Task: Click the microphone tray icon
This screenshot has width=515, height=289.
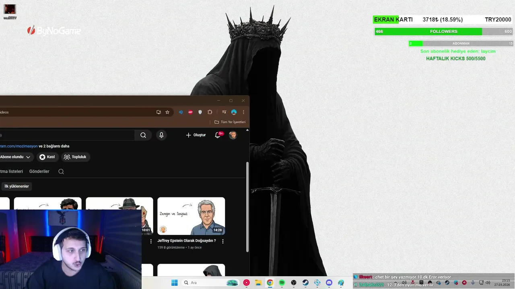Action: 473,283
